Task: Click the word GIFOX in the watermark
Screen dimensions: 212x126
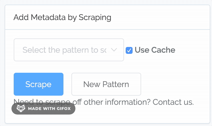Action: [x=64, y=109]
